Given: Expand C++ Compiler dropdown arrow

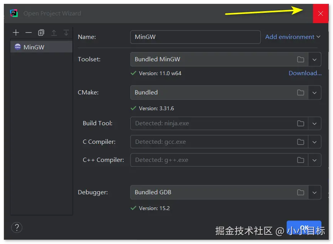Looking at the screenshot, I should tap(315, 160).
